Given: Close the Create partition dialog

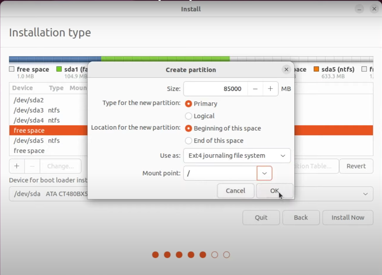Looking at the screenshot, I should point(286,70).
